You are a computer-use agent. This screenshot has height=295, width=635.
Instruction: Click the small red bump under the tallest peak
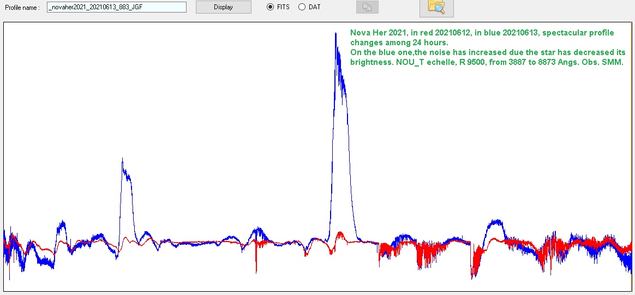340,233
